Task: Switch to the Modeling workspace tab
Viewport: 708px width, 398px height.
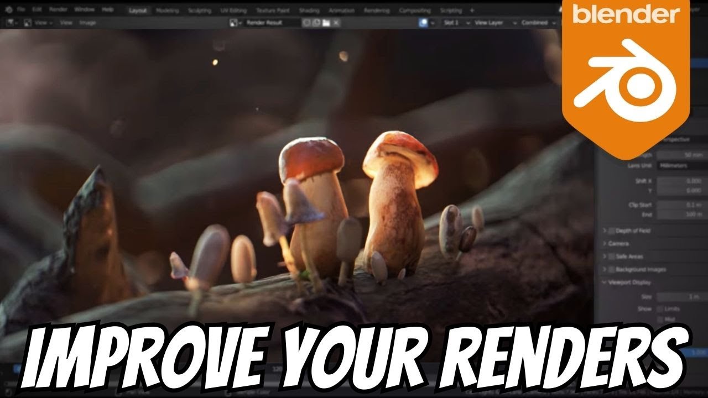Action: click(x=167, y=11)
